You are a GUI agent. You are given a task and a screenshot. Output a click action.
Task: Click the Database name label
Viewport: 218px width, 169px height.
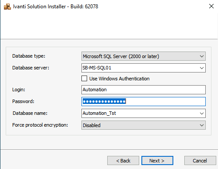pyautogui.click(x=30, y=113)
